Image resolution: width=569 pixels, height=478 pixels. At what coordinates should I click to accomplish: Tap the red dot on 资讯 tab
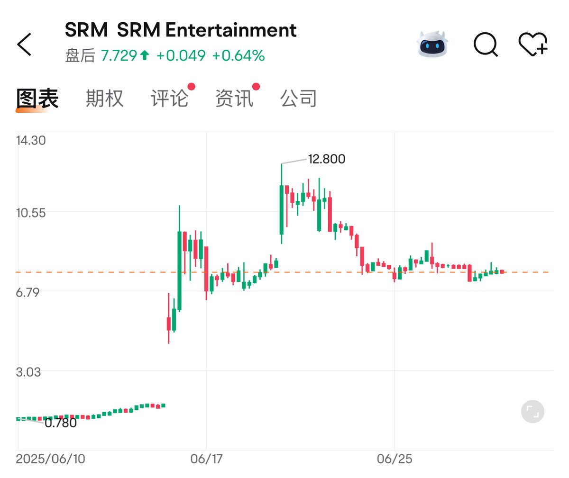(x=256, y=86)
